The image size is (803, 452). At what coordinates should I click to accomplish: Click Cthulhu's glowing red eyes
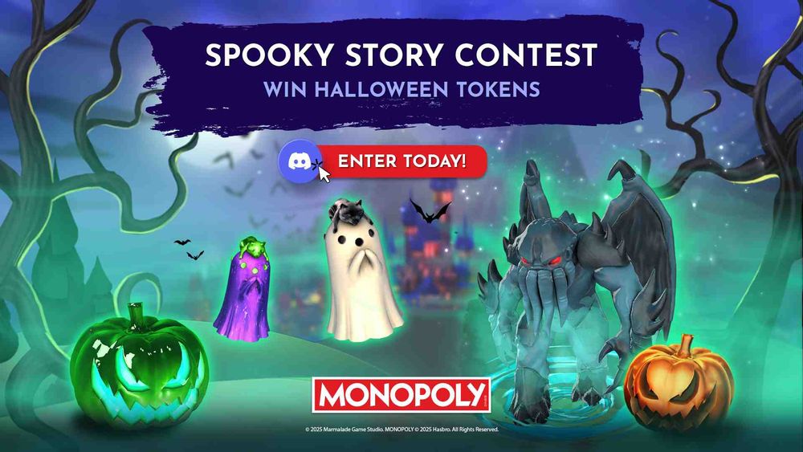(x=540, y=261)
